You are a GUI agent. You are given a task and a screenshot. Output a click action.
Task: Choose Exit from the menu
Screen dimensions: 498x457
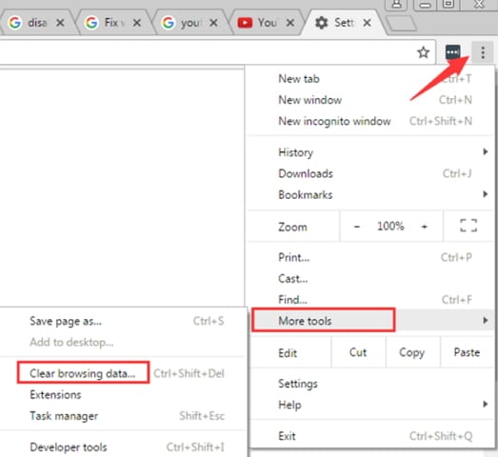click(370, 436)
